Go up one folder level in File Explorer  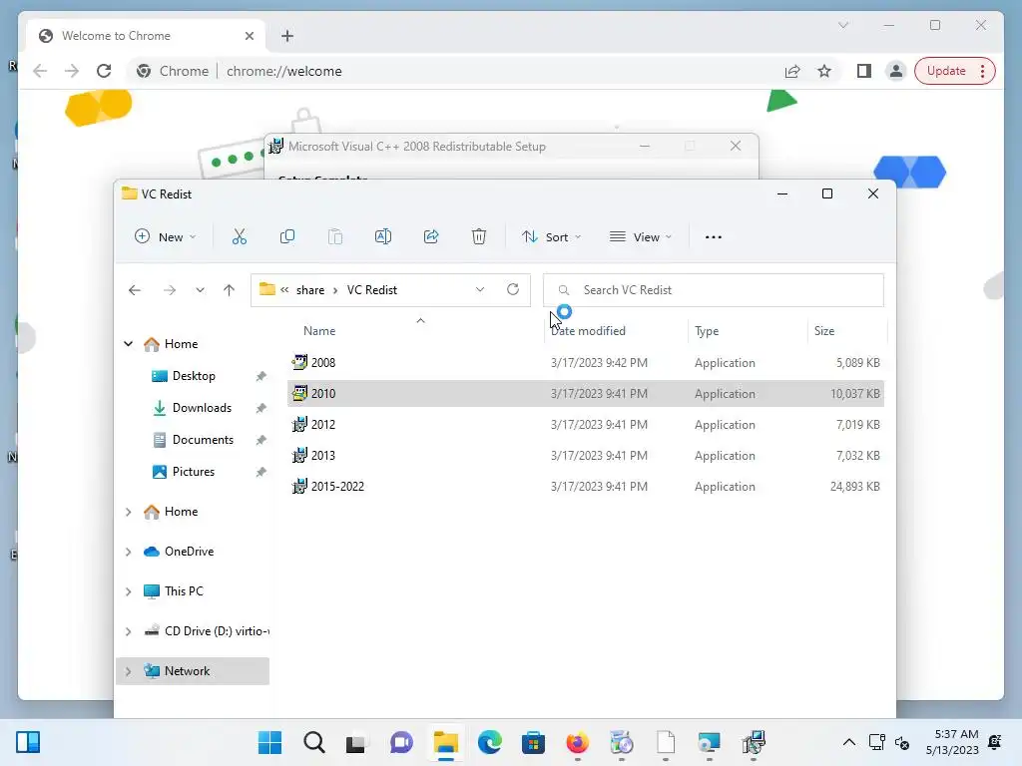[x=229, y=290]
